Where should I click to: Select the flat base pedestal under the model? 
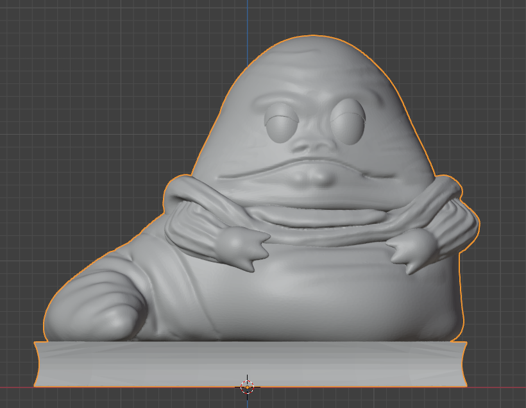click(250, 363)
